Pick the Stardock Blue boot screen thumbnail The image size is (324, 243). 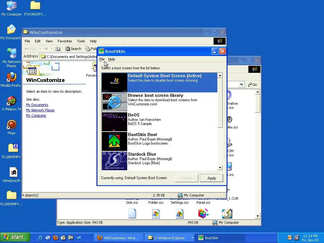click(x=115, y=161)
